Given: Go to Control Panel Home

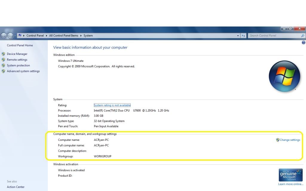Looking at the screenshot, I should pyautogui.click(x=20, y=45).
